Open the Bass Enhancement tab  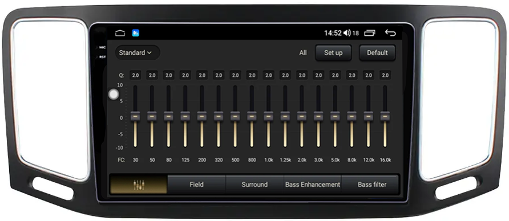pos(312,185)
